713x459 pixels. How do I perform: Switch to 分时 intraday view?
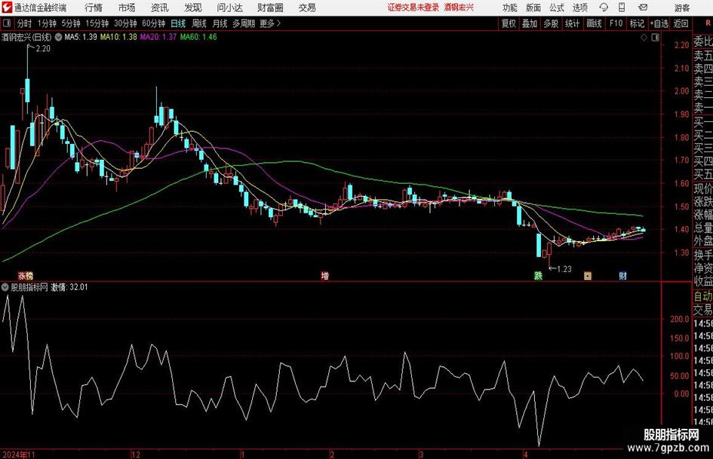tap(25, 23)
